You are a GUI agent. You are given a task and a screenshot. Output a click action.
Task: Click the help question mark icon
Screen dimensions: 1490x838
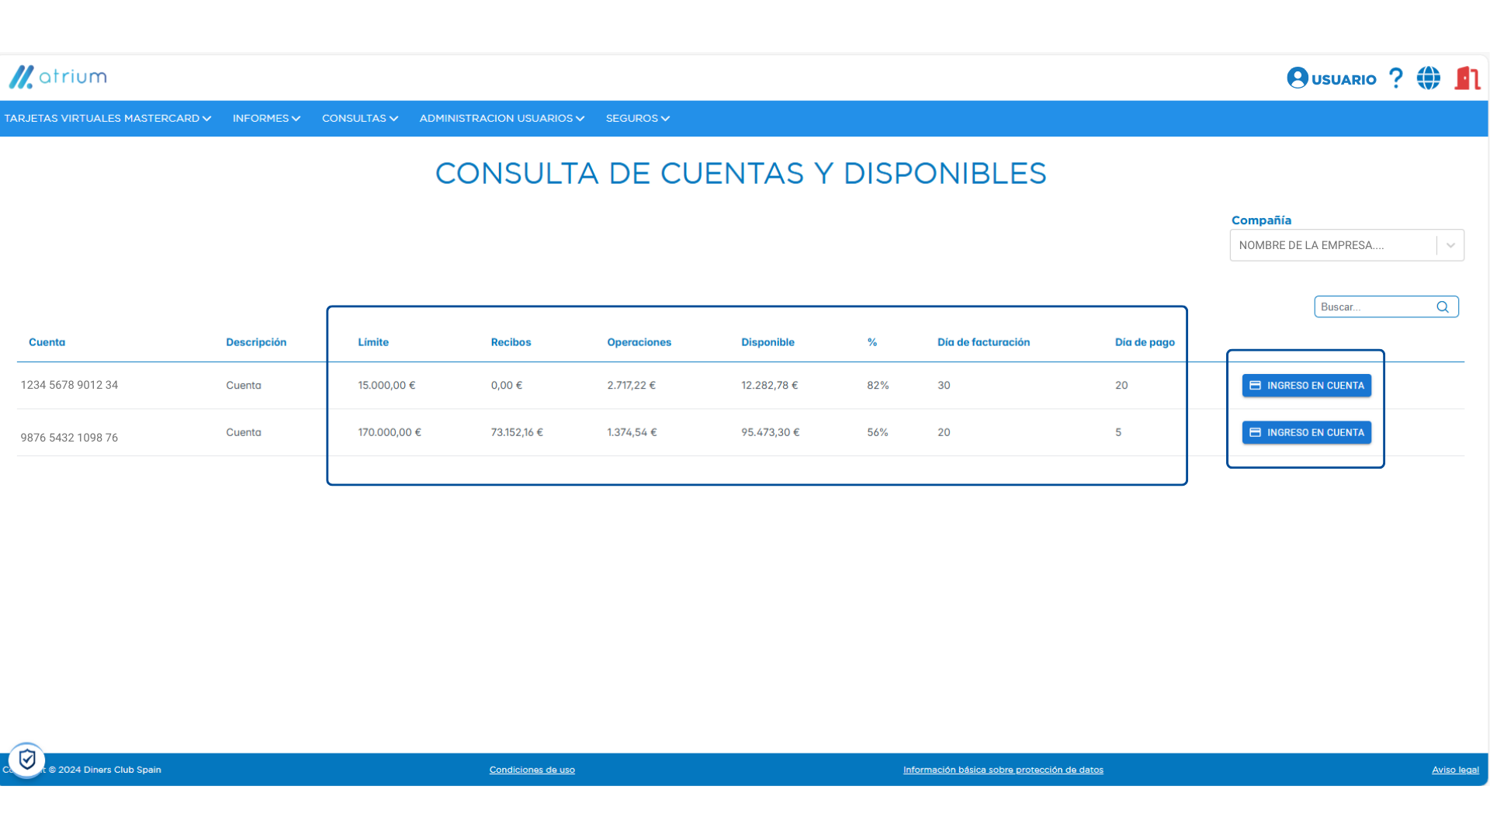[1395, 78]
